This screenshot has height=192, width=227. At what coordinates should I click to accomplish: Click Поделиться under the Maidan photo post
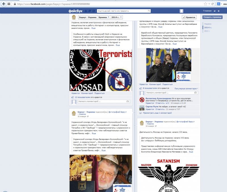click(x=167, y=84)
